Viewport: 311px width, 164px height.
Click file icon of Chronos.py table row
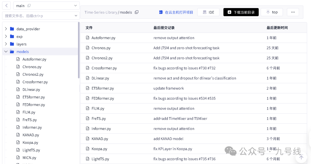tap(88, 48)
